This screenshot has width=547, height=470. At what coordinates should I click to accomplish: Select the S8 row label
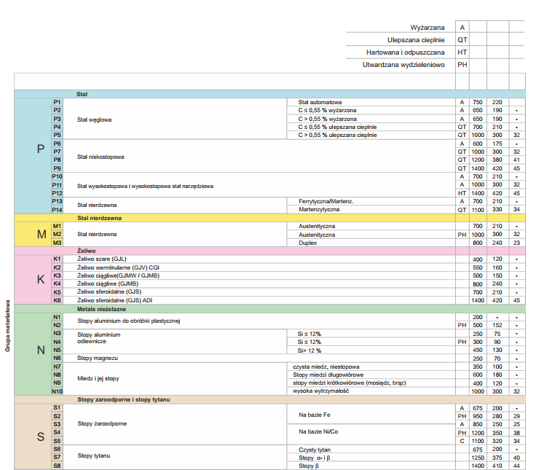pos(58,466)
